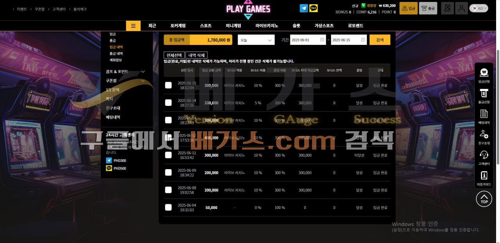Check the 2025-06-15 18:52:04 row checkbox
The width and height of the screenshot is (500, 243).
click(168, 85)
